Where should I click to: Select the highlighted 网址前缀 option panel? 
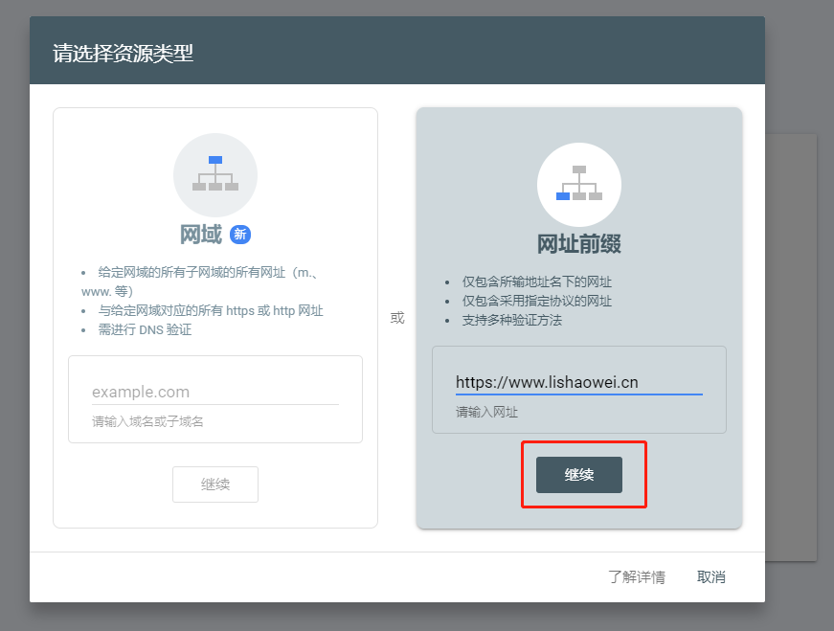click(x=578, y=316)
